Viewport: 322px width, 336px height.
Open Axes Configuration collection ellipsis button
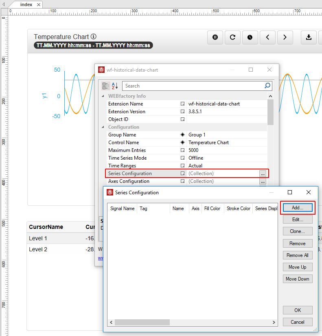tap(263, 182)
